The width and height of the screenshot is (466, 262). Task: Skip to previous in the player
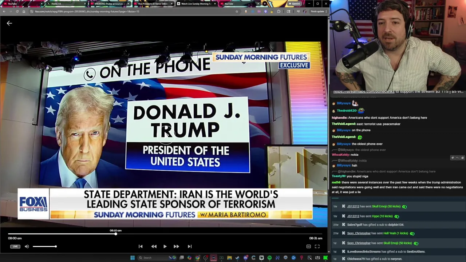141,246
